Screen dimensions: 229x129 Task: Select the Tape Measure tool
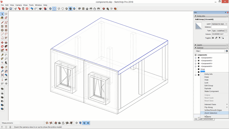[2, 55]
